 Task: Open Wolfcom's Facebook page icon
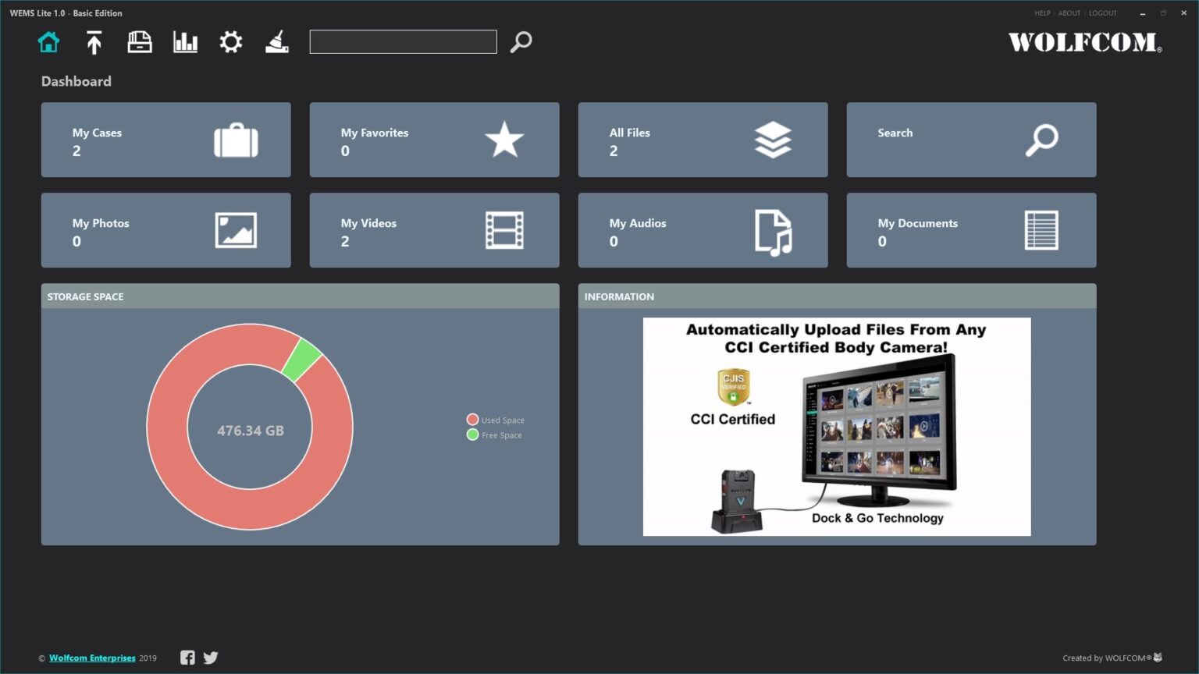click(x=187, y=658)
